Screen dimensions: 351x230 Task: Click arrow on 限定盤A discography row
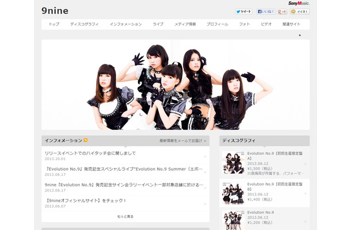(x=306, y=164)
